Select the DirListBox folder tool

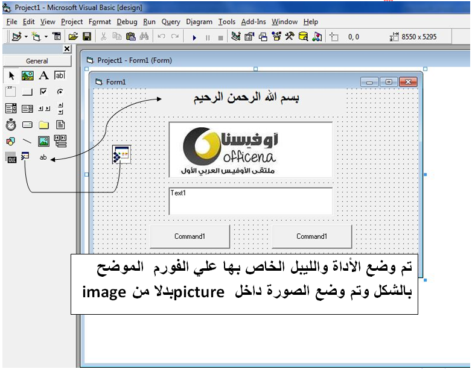coord(43,125)
